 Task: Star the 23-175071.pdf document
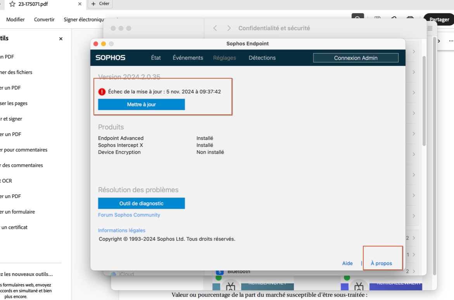(x=12, y=4)
